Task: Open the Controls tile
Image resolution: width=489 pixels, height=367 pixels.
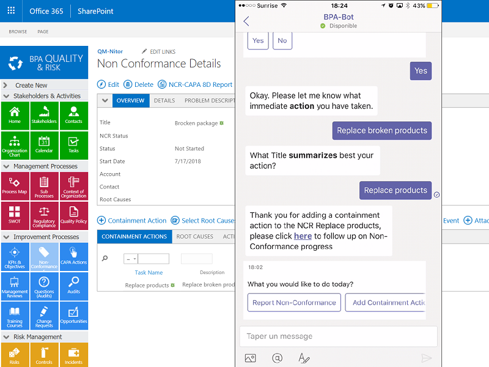Action: [44, 355]
